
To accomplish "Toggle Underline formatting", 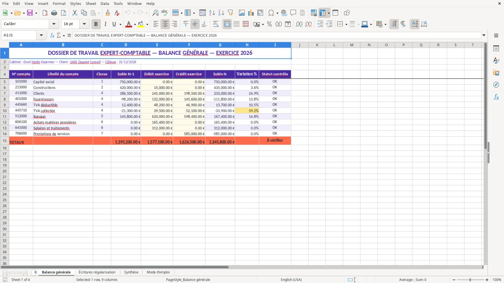I will 114,24.
